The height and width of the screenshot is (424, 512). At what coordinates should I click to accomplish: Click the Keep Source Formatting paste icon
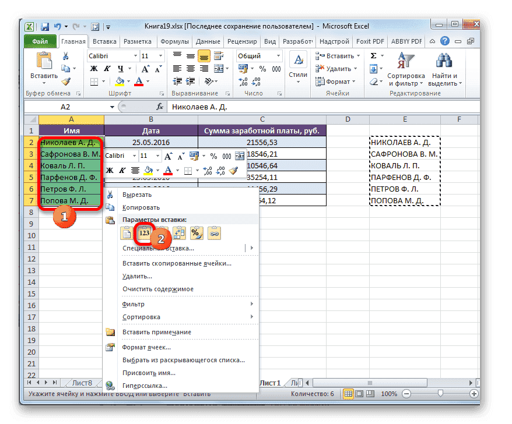(125, 232)
